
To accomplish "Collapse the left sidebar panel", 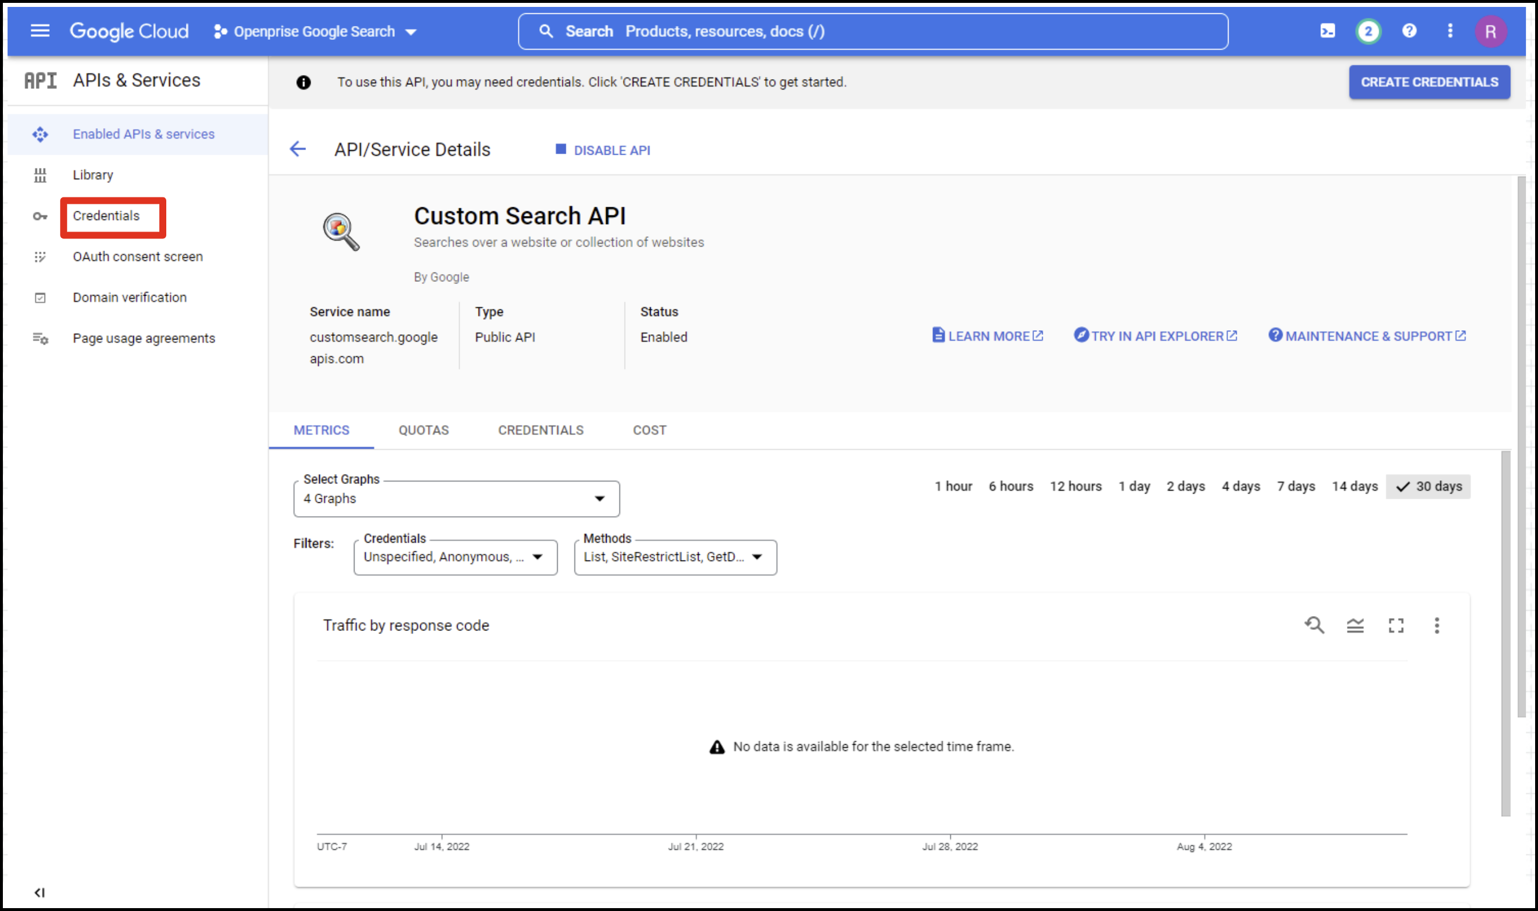I will (40, 892).
